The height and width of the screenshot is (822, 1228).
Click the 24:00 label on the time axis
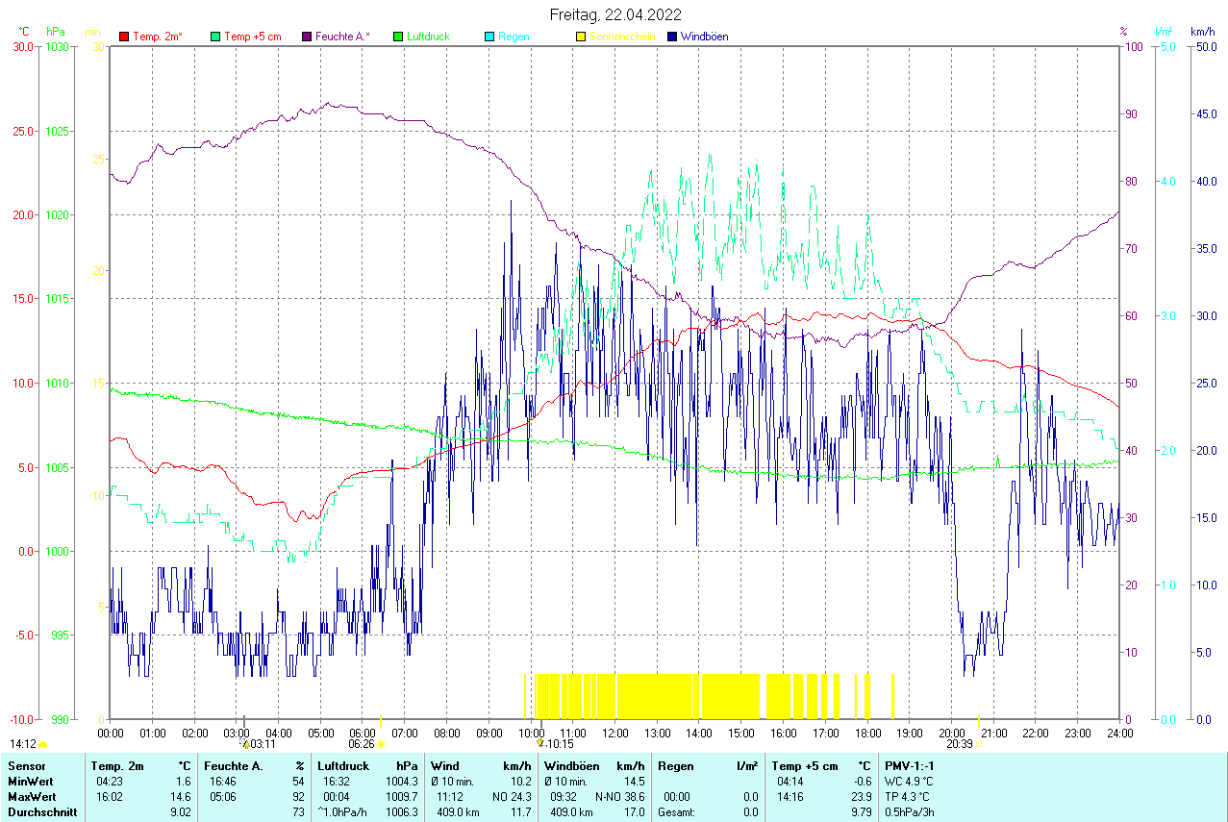[x=1119, y=733]
